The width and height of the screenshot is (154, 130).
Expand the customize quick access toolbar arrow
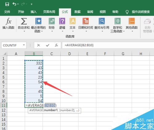click(31, 4)
